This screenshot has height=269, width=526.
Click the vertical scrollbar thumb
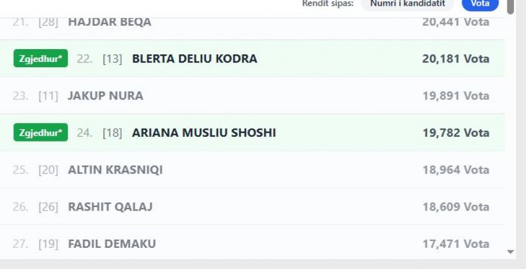[x=511, y=6]
